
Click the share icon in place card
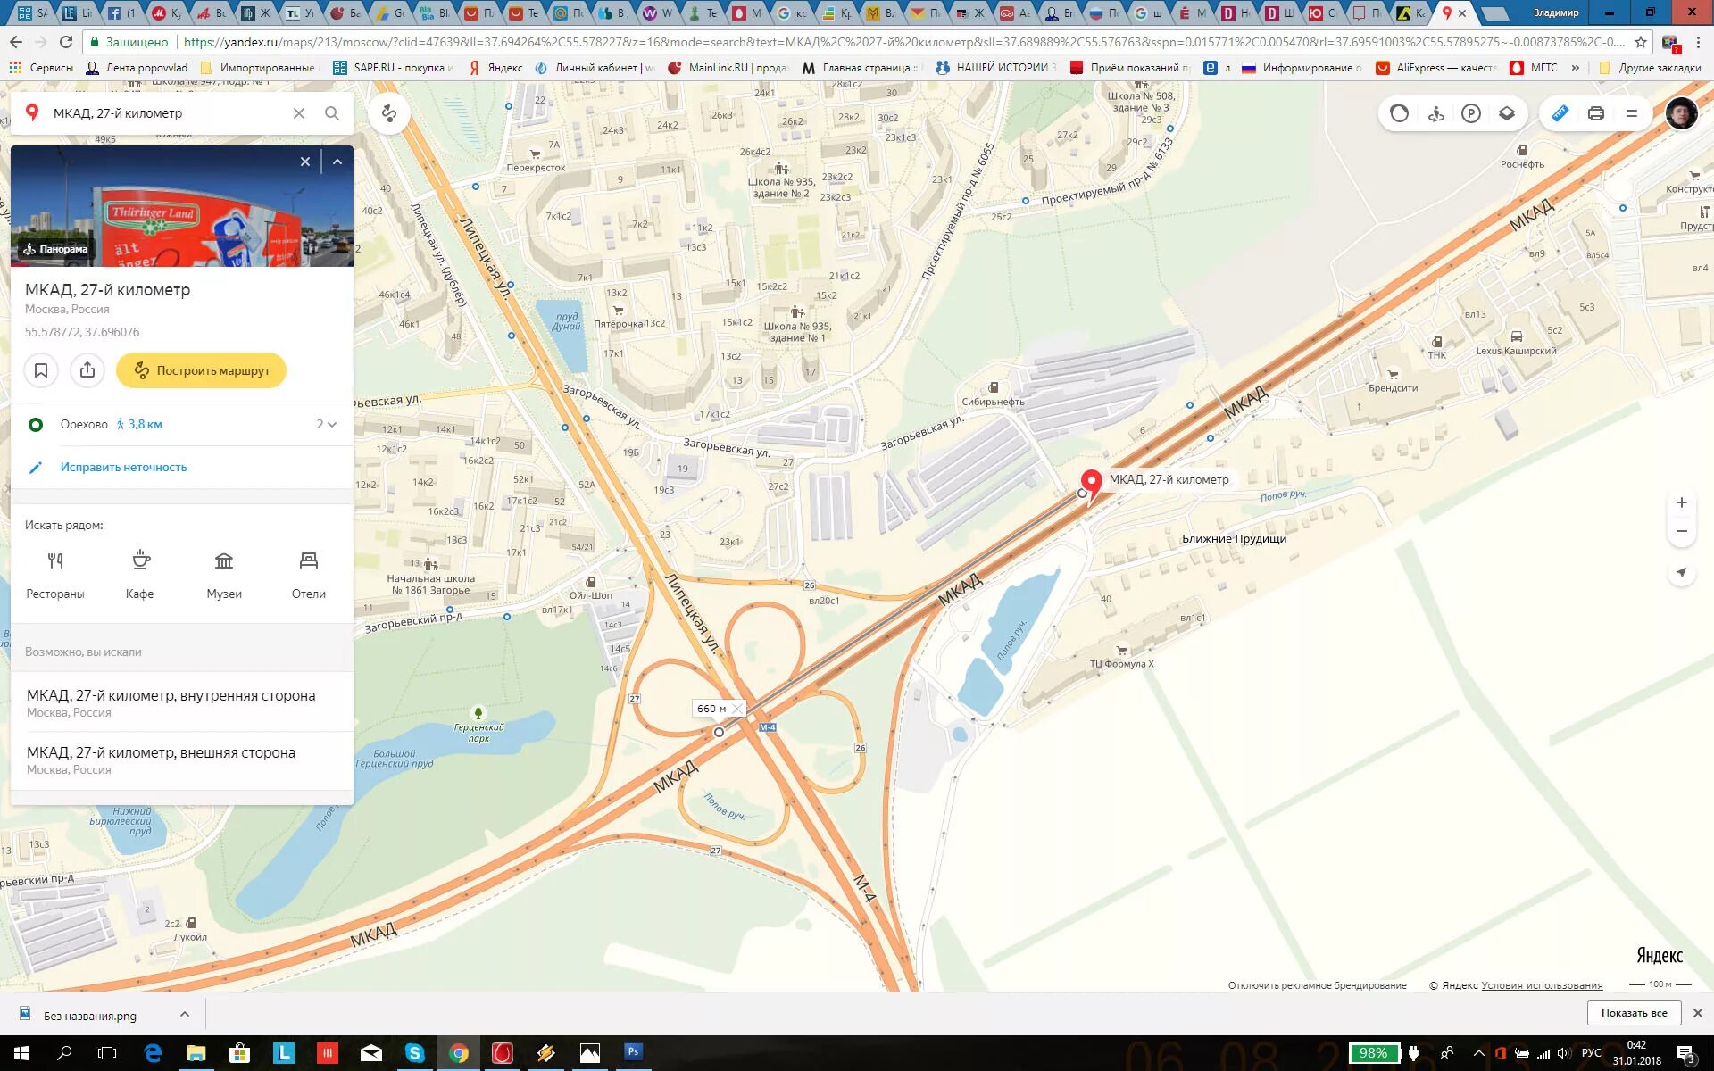pyautogui.click(x=87, y=370)
